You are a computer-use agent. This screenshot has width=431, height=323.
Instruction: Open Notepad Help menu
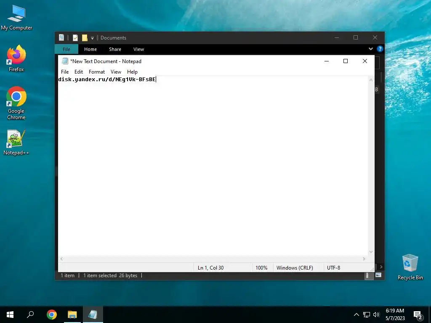click(x=132, y=71)
